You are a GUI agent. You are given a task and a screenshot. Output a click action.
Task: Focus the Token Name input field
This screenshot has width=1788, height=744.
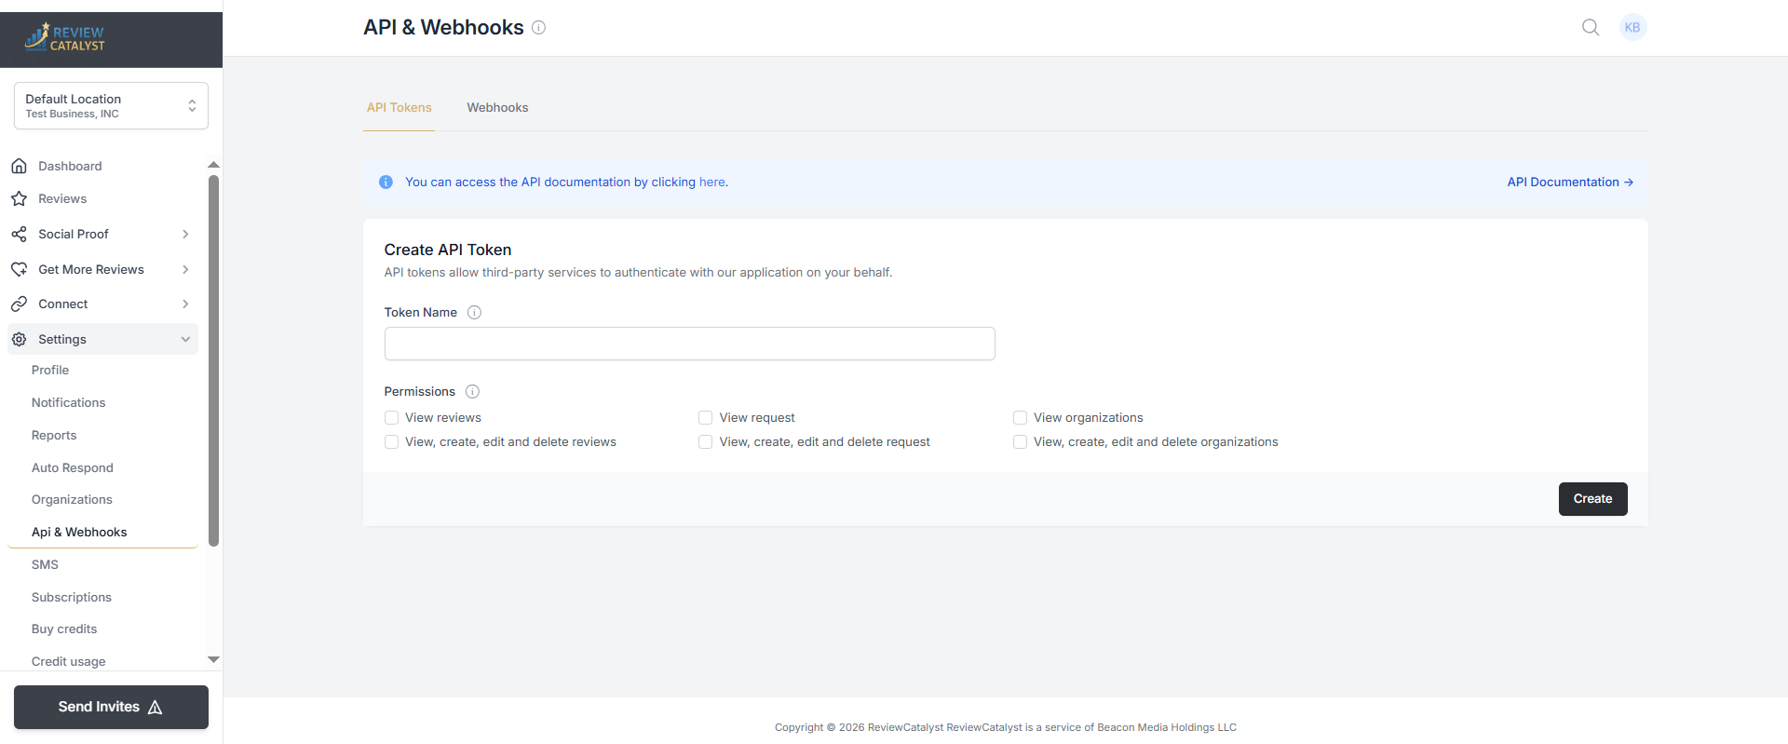[689, 344]
